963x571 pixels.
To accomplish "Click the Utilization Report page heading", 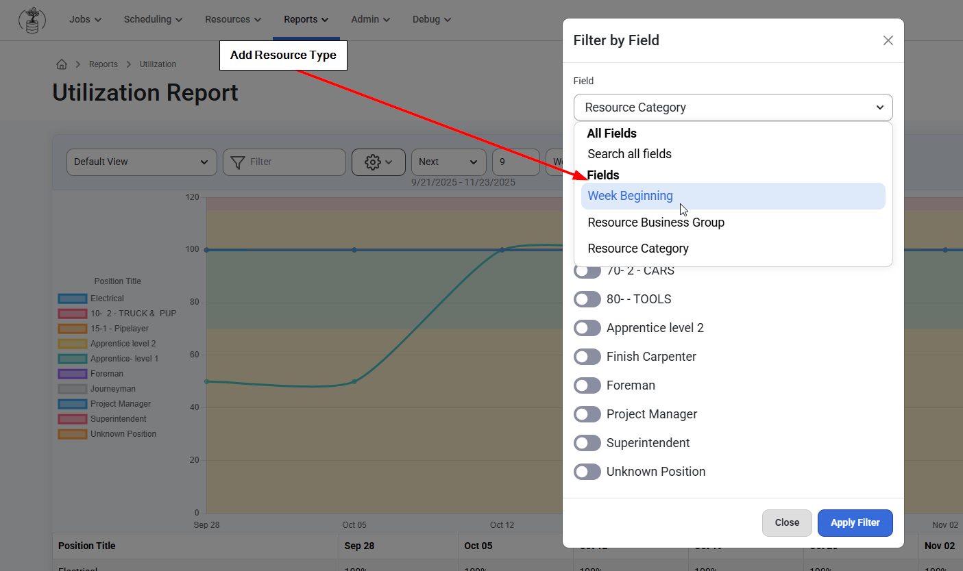I will pyautogui.click(x=145, y=92).
